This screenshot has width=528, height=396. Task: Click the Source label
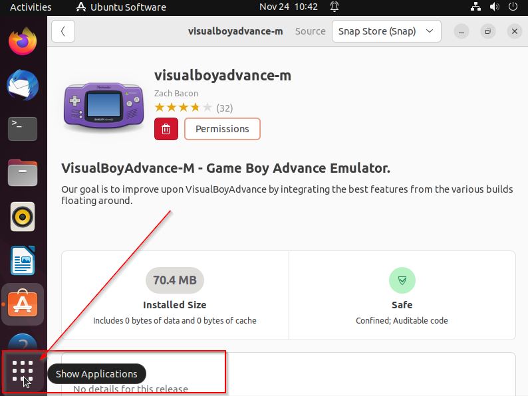click(x=310, y=31)
